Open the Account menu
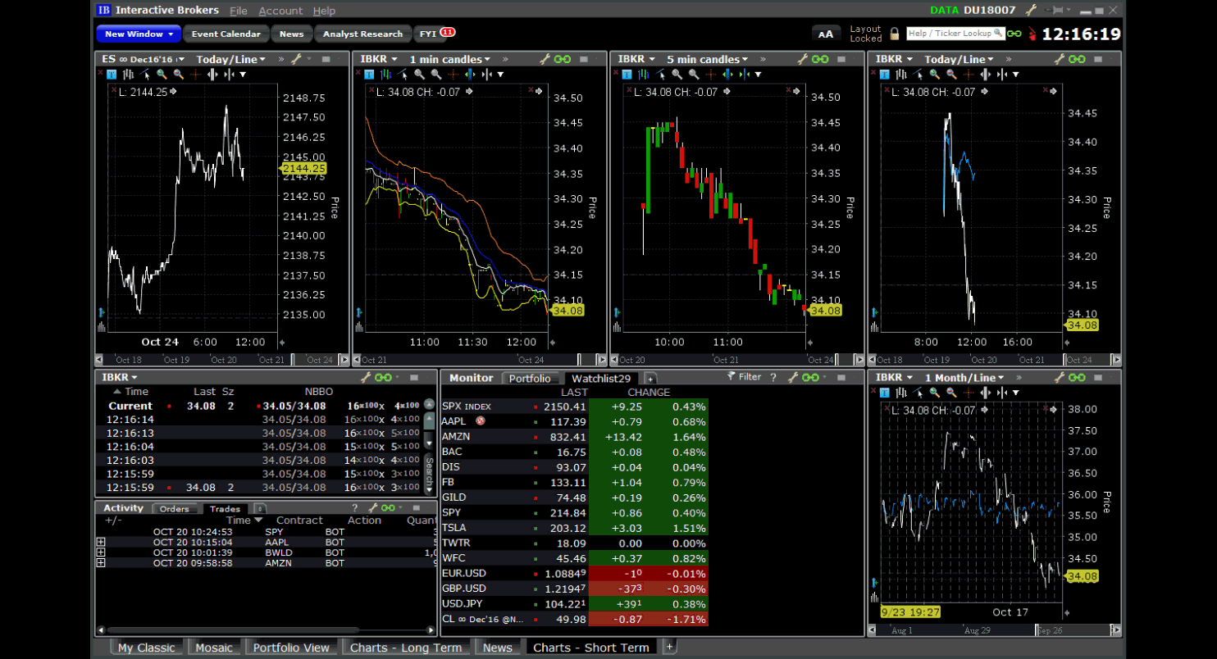 [282, 11]
